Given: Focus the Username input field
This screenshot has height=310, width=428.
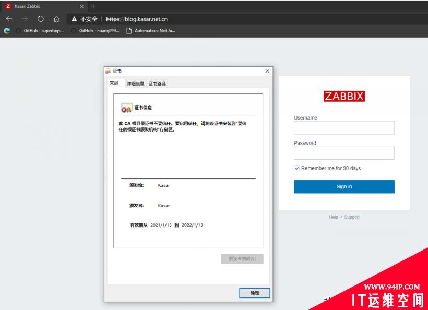Looking at the screenshot, I should pos(344,128).
